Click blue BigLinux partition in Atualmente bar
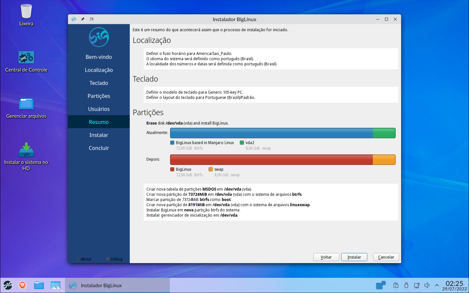The height and width of the screenshot is (293, 469). pos(271,133)
